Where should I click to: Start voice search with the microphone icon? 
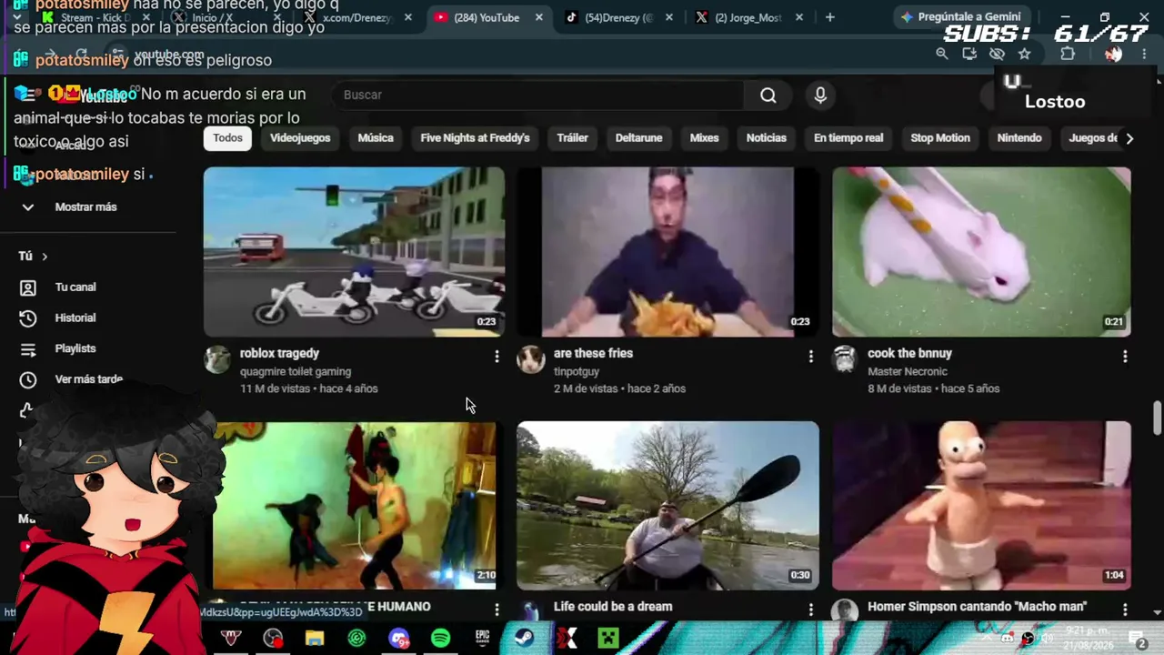pos(820,95)
